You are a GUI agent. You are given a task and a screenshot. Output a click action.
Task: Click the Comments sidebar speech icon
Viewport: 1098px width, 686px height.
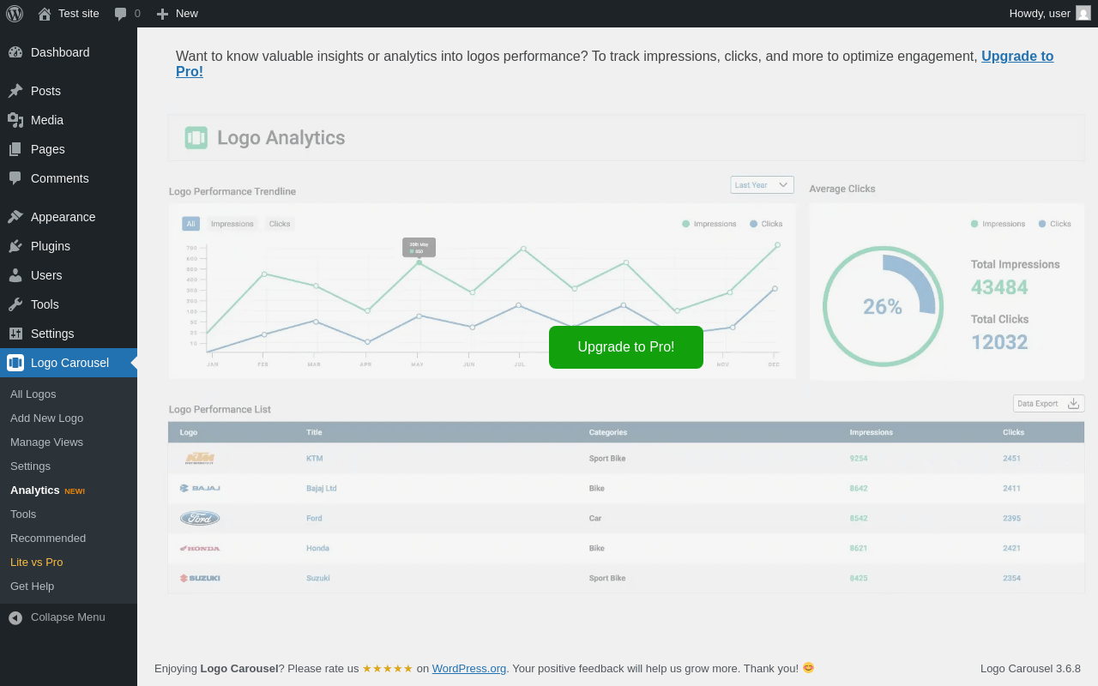pyautogui.click(x=15, y=178)
